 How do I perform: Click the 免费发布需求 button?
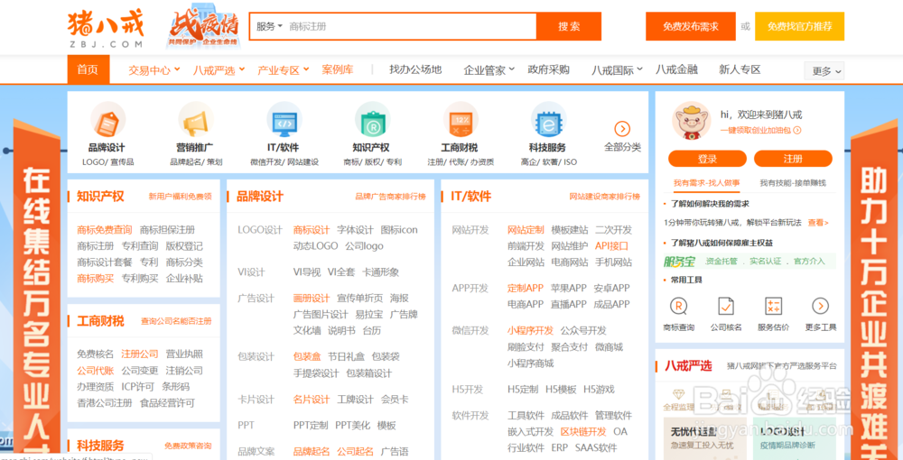pyautogui.click(x=691, y=26)
